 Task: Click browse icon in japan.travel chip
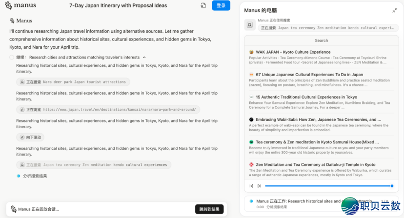coord(22,110)
